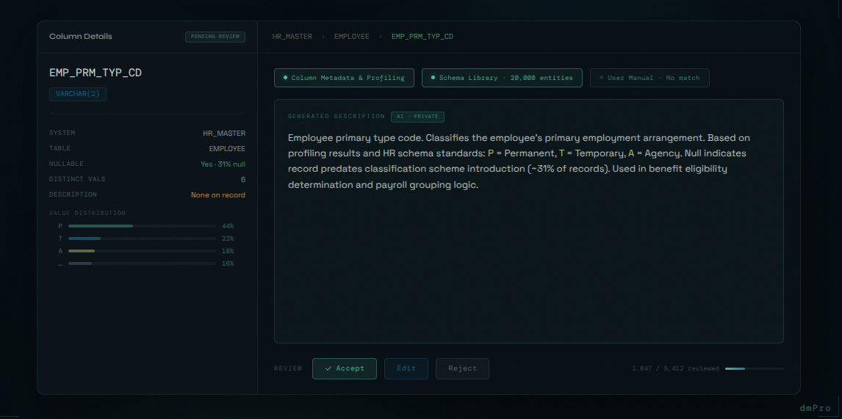Click the Column Details heading
This screenshot has width=842, height=419.
coord(81,37)
